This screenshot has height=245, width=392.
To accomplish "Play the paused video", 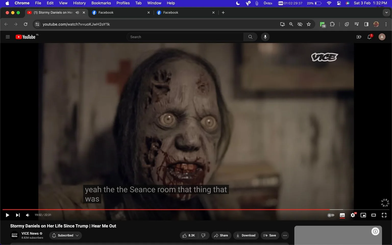I will click(x=7, y=215).
